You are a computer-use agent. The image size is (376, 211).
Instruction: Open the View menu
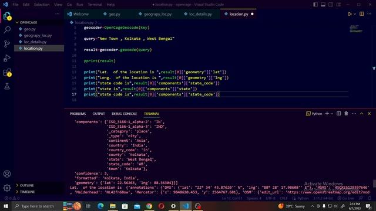(x=58, y=5)
